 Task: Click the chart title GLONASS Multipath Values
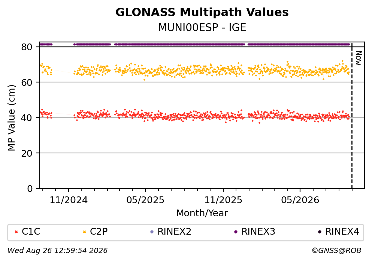tap(202, 12)
